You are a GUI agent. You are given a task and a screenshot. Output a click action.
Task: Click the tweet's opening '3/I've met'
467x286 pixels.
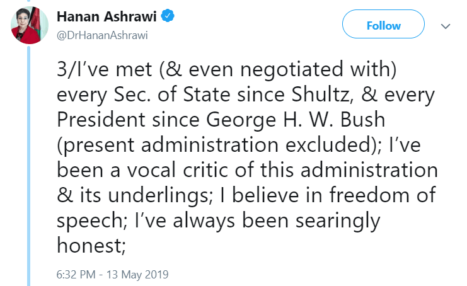coord(104,69)
